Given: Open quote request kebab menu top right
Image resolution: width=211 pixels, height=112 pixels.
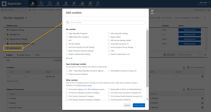Looking at the screenshot, I should (x=205, y=18).
